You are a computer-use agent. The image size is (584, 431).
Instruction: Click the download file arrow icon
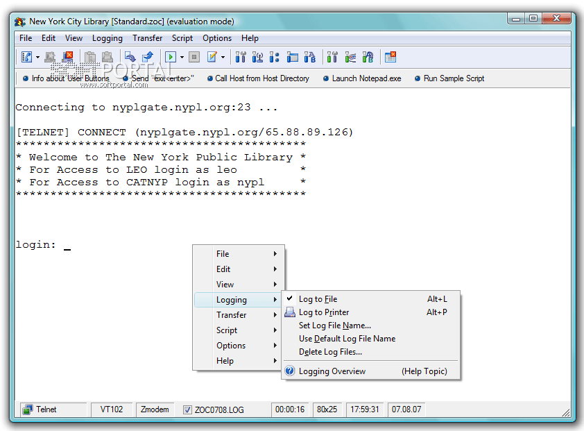pos(130,57)
